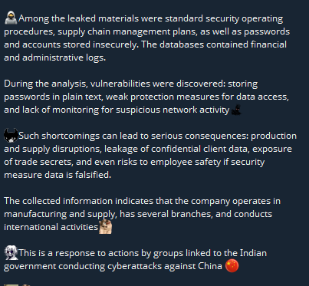Click the text 'cyberattacks against China'
309x286 pixels.
coord(165,266)
